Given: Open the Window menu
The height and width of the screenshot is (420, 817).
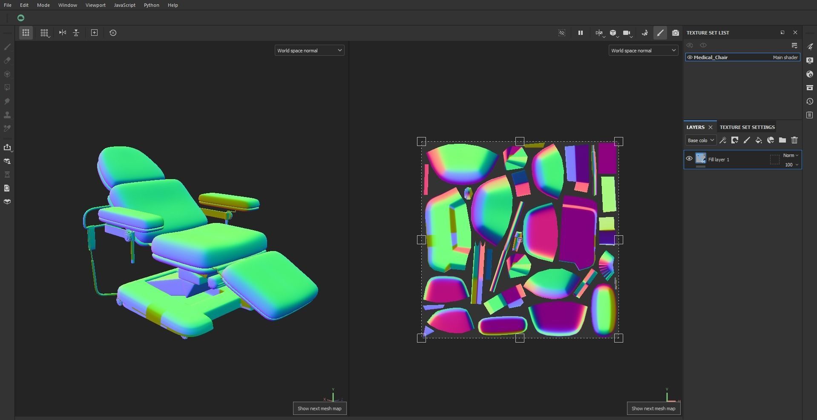Looking at the screenshot, I should [x=68, y=5].
